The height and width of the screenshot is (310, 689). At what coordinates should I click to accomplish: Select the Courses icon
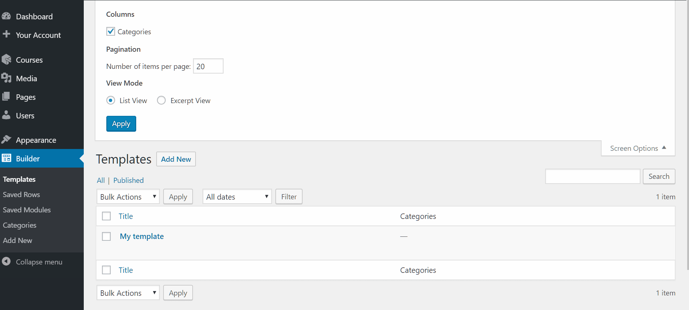(7, 59)
